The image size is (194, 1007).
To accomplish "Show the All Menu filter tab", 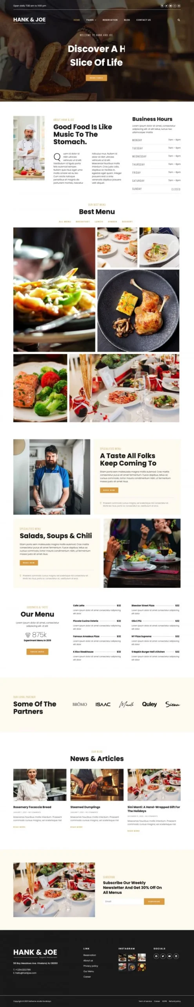I will [x=65, y=221].
